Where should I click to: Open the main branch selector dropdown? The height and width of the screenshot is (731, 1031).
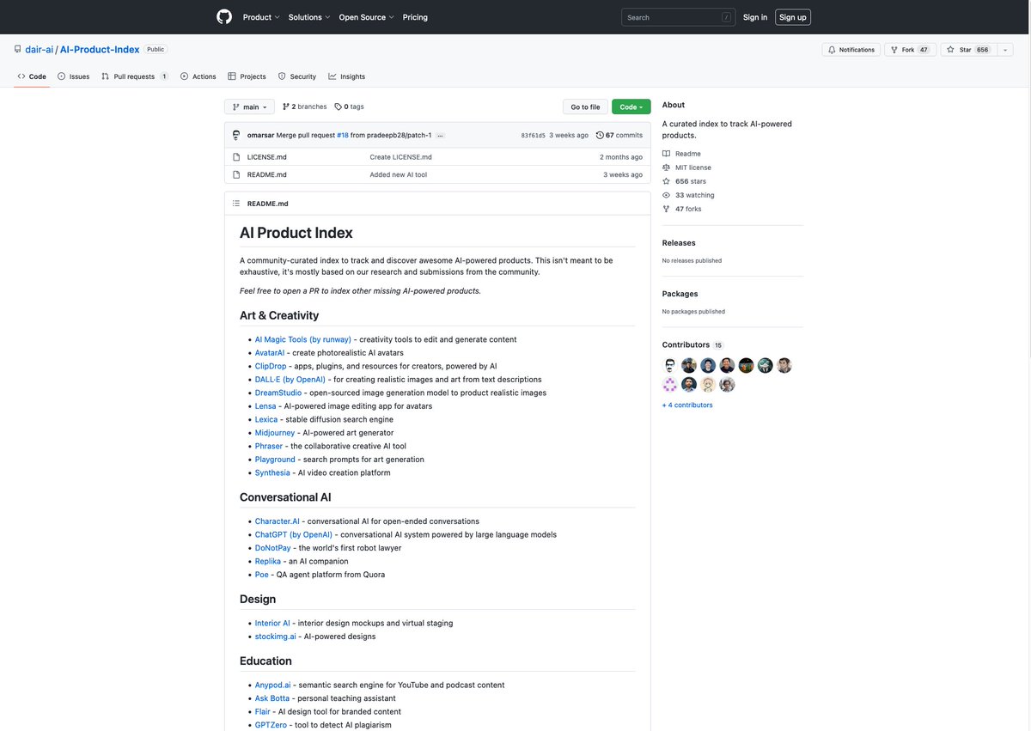coord(249,107)
